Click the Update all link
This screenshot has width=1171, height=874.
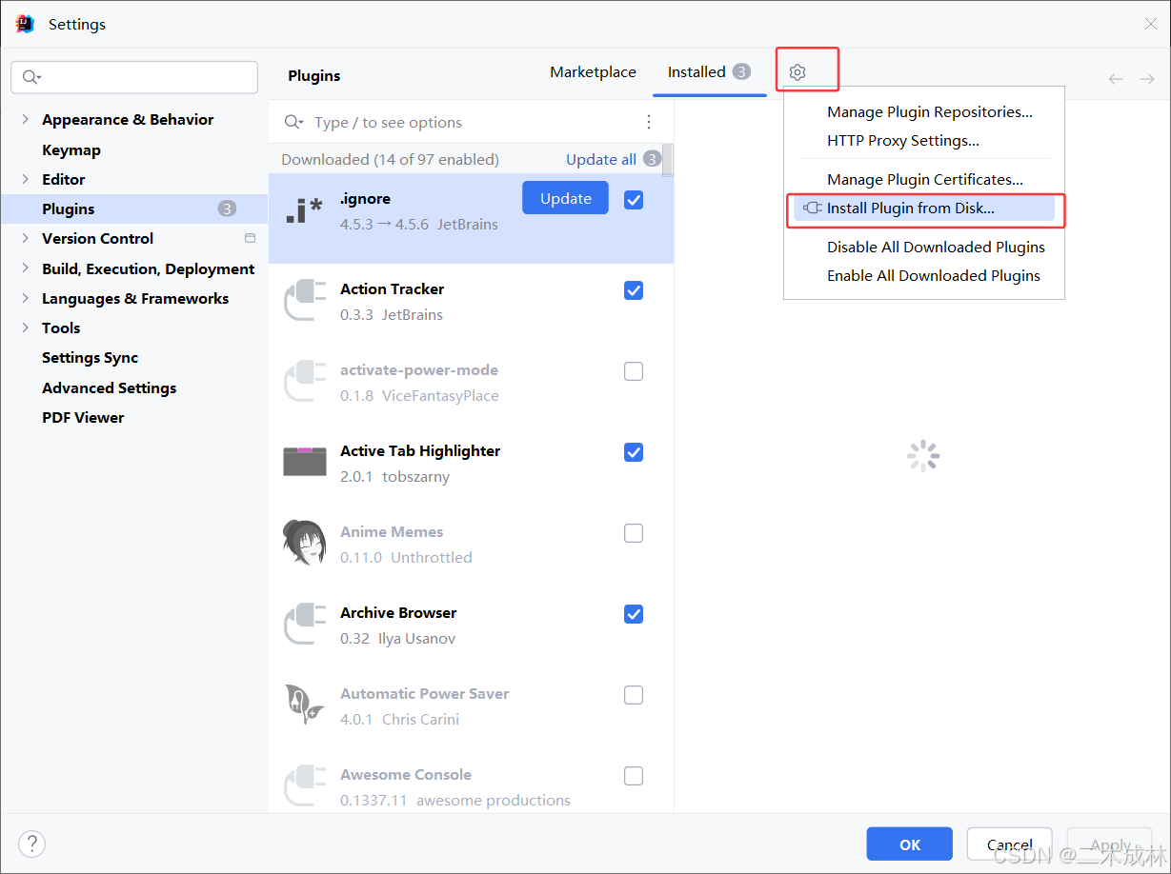(601, 160)
